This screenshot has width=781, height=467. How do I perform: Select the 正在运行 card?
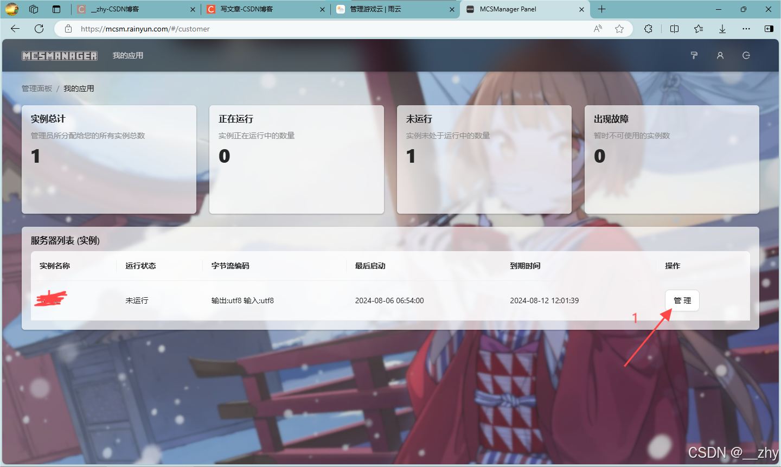pyautogui.click(x=297, y=159)
